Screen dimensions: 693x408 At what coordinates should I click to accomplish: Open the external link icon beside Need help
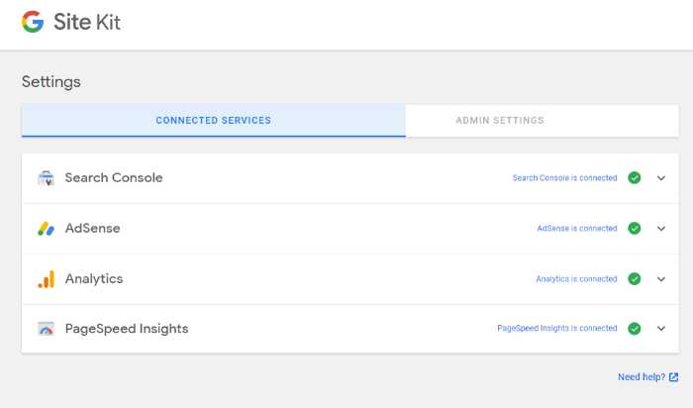[673, 377]
